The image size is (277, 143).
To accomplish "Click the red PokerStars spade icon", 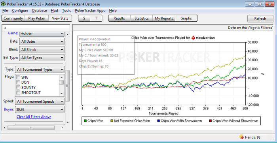I will 193,38.
